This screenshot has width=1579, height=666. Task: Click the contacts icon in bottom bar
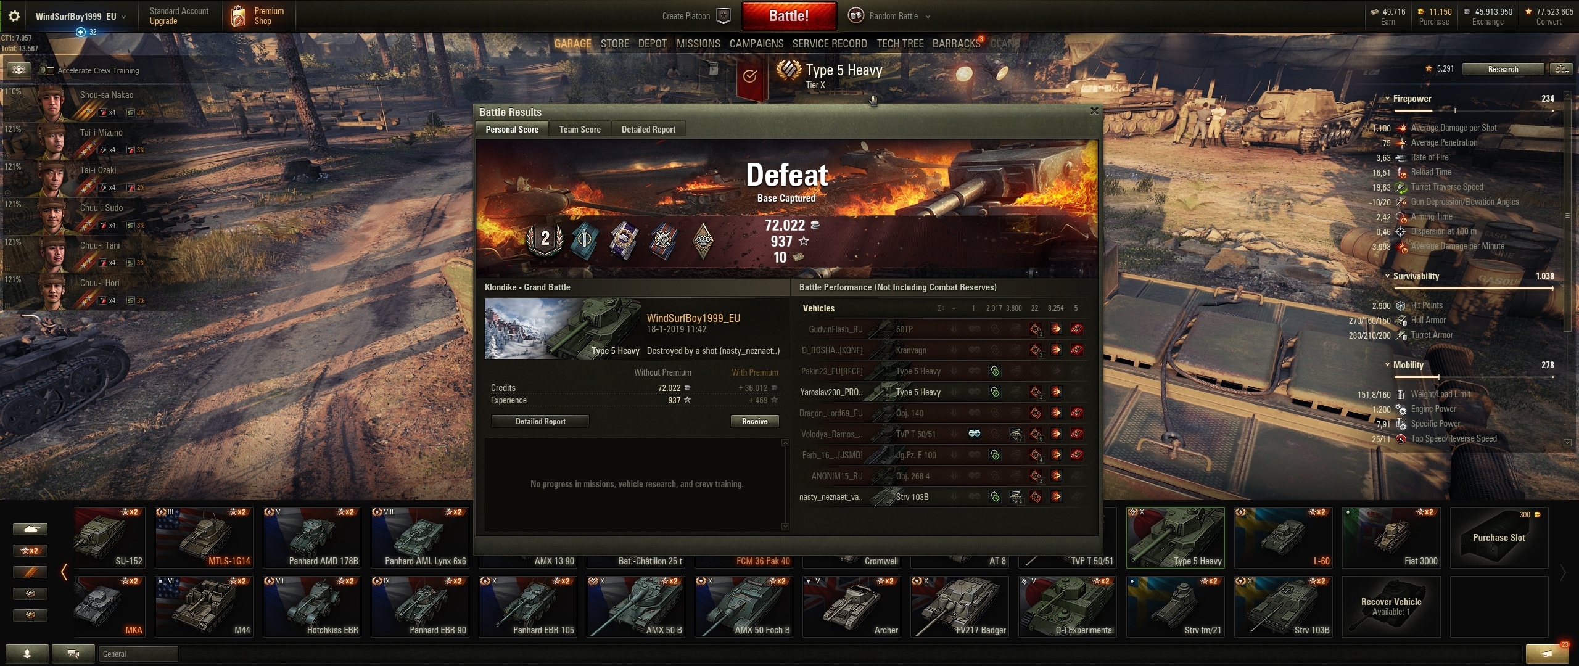27,654
